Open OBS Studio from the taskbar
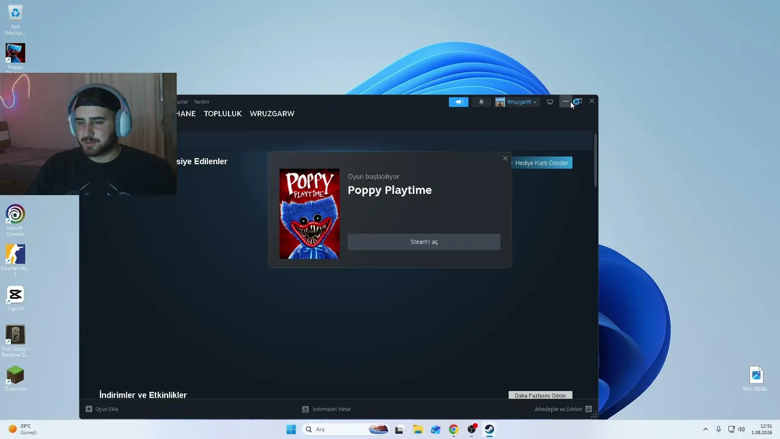This screenshot has height=439, width=780. [472, 429]
